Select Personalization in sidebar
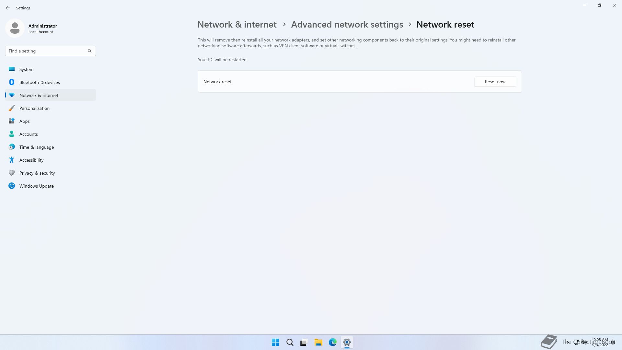This screenshot has width=622, height=350. (51, 108)
